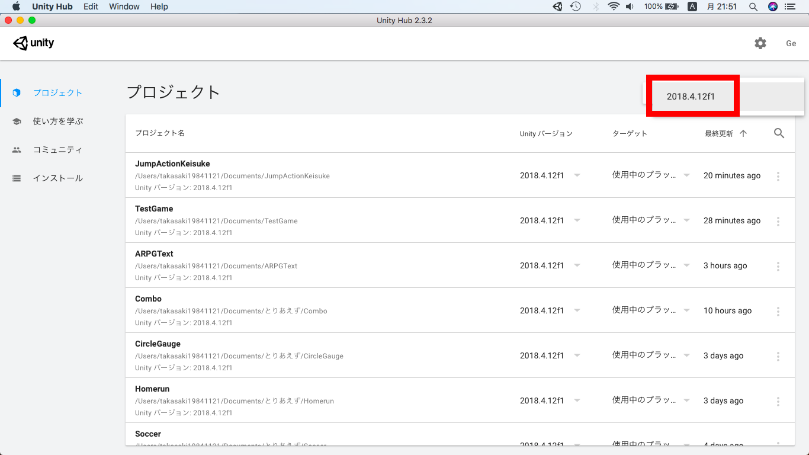Open the search magnifier in project list

[x=779, y=133]
